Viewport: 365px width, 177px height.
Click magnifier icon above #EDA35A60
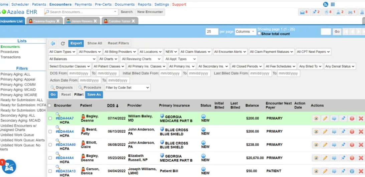click(x=58, y=141)
